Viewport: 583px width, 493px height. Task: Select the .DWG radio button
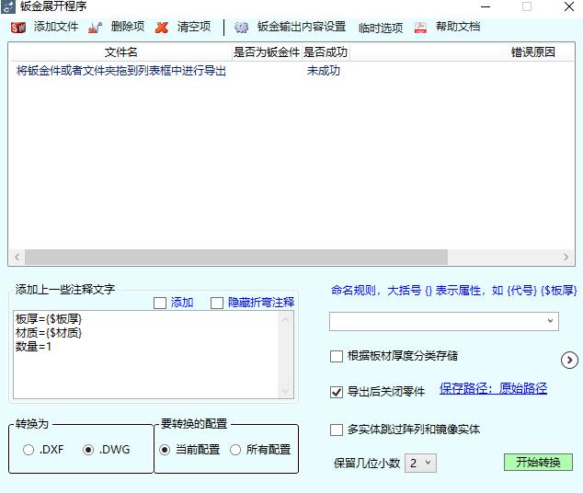pyautogui.click(x=88, y=450)
